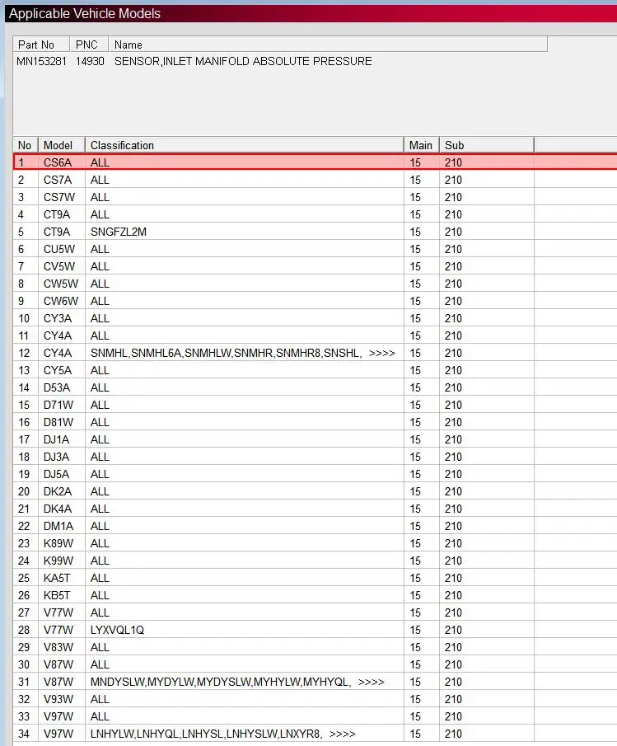Click the Sub column header

487,145
